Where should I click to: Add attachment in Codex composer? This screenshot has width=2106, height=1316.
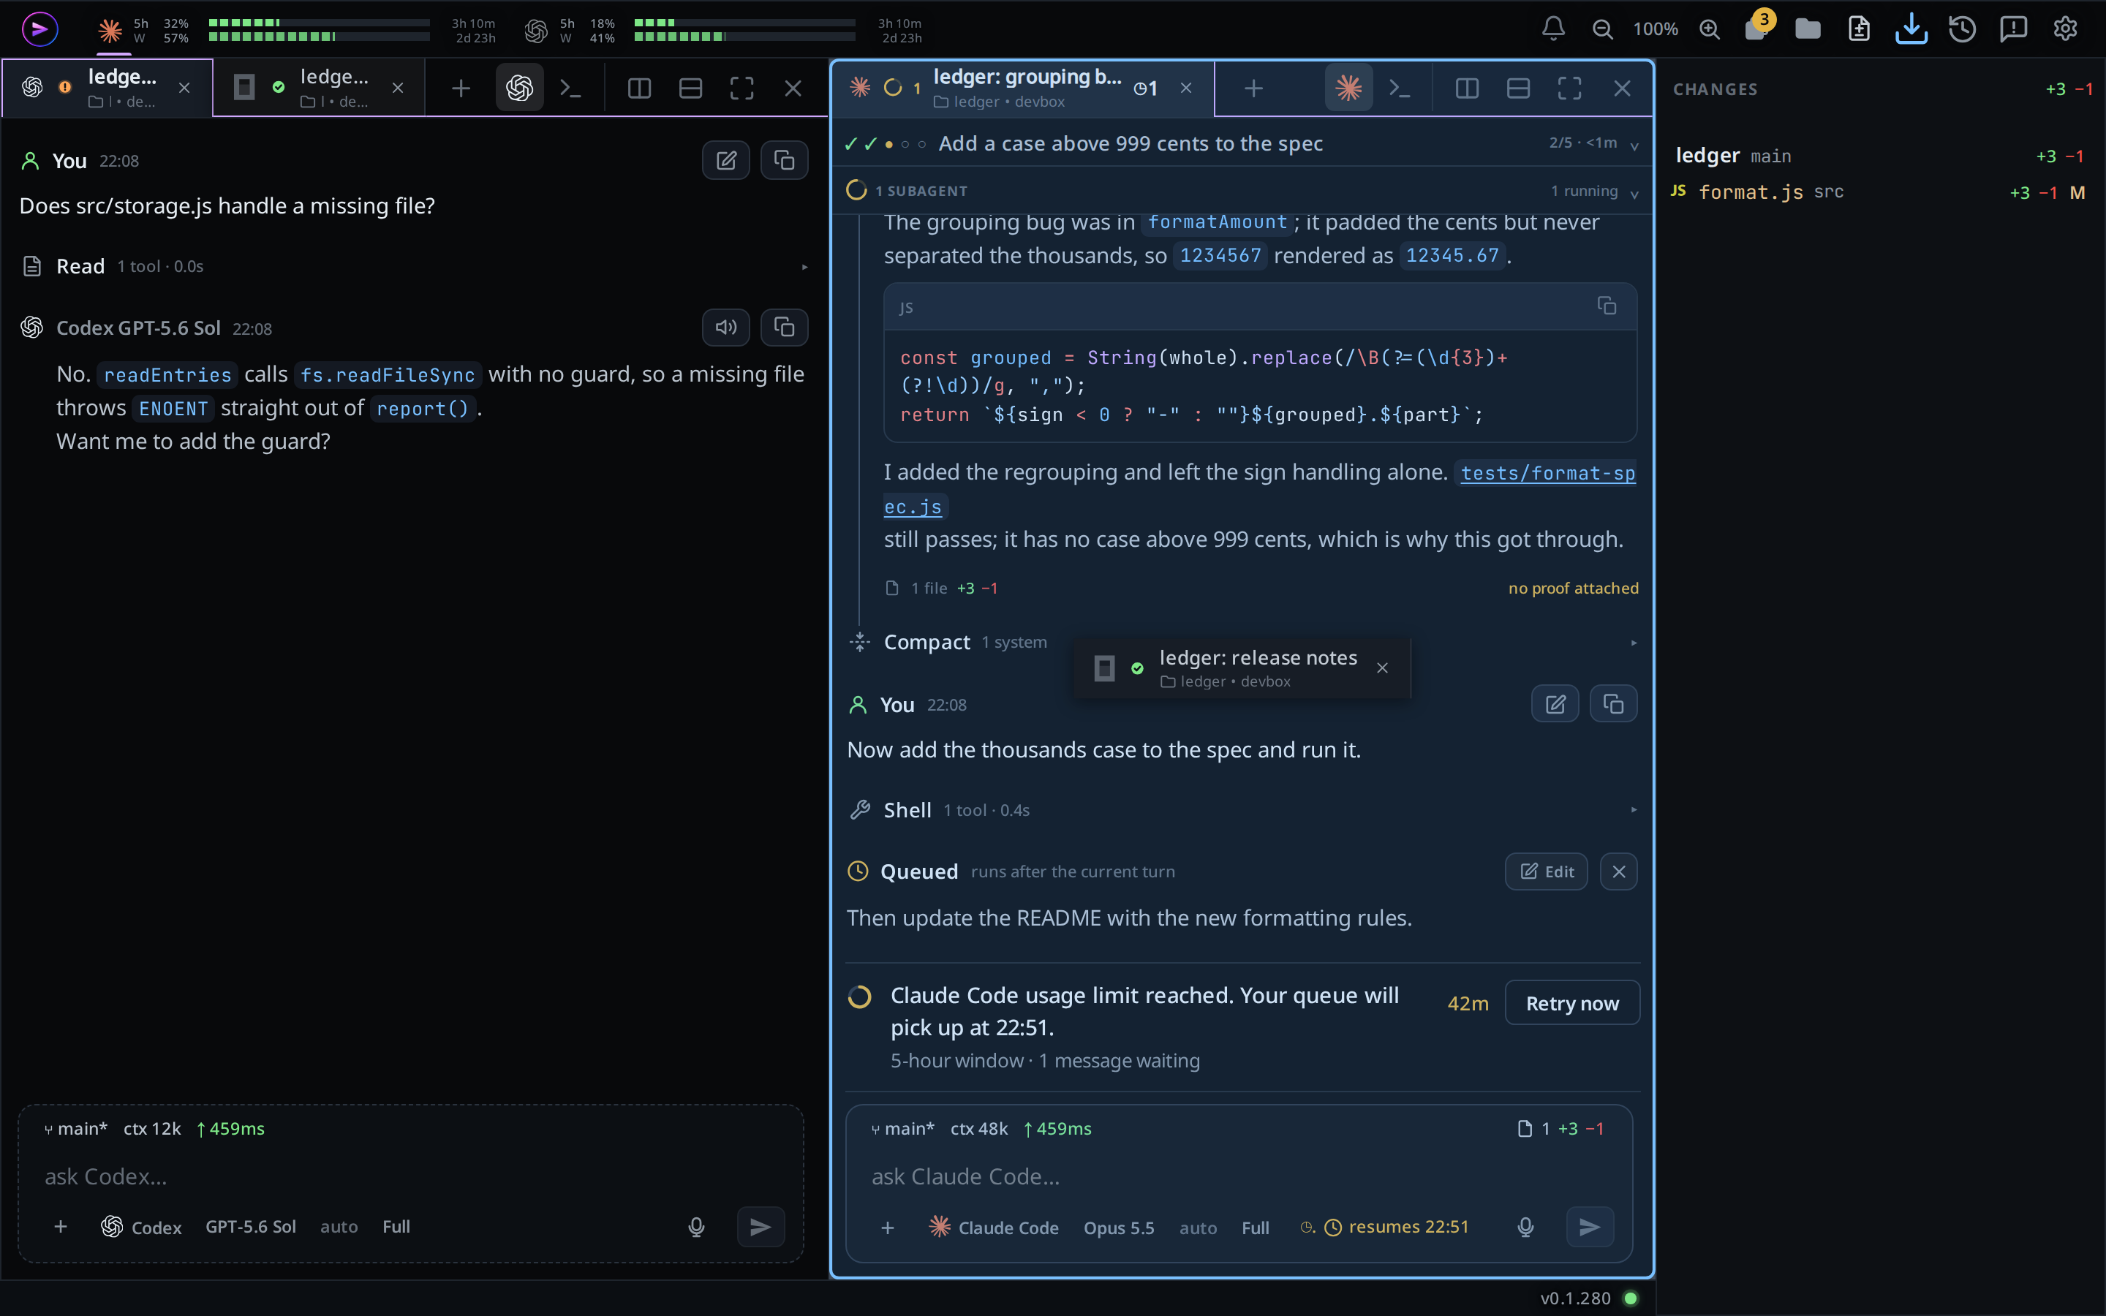pyautogui.click(x=60, y=1226)
